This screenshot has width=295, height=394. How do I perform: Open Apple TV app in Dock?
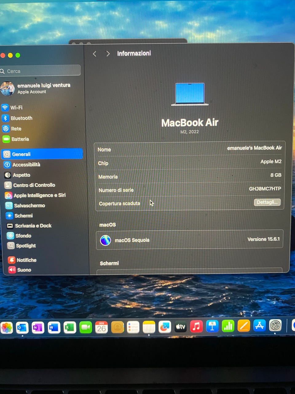click(181, 327)
